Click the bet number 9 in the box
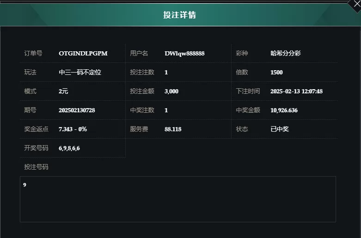Screen dimensions: 361x238 (x=24, y=185)
